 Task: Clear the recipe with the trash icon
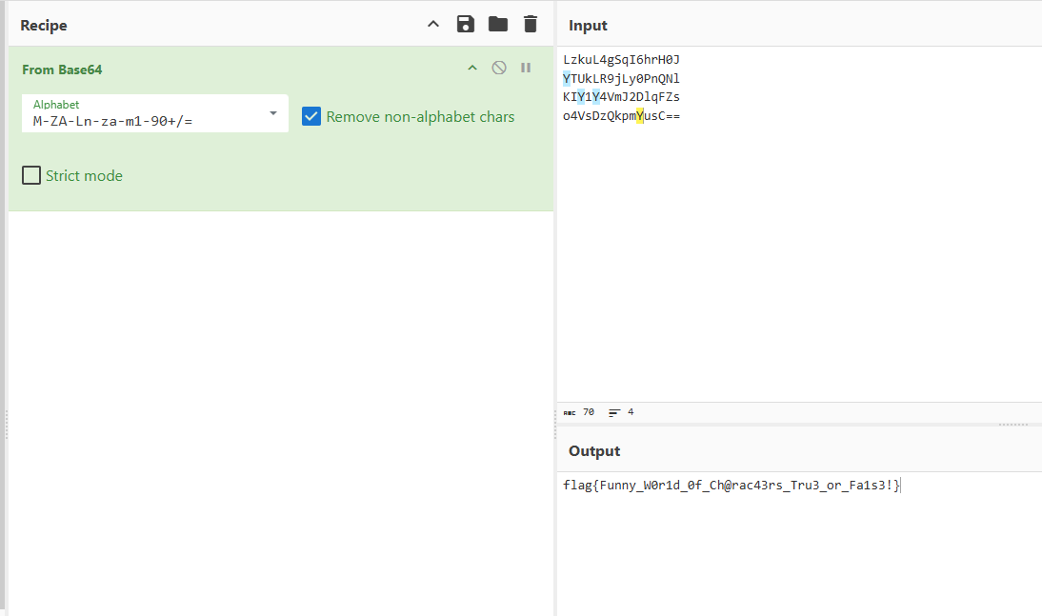coord(531,25)
